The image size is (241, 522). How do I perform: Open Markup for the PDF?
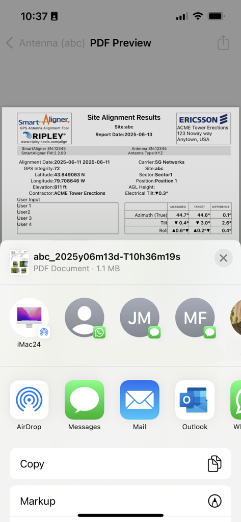(120, 501)
